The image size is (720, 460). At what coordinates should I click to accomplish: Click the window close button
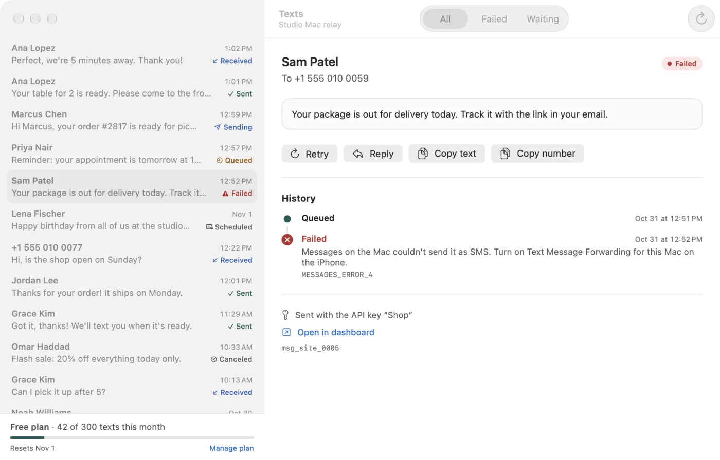[x=19, y=19]
